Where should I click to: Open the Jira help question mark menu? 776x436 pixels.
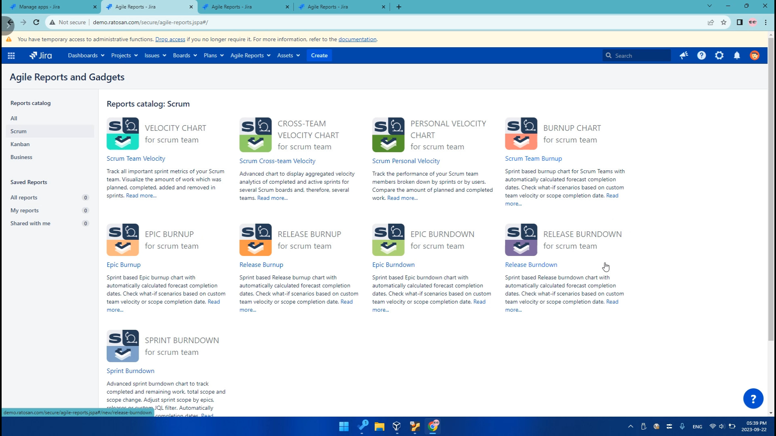(x=702, y=56)
